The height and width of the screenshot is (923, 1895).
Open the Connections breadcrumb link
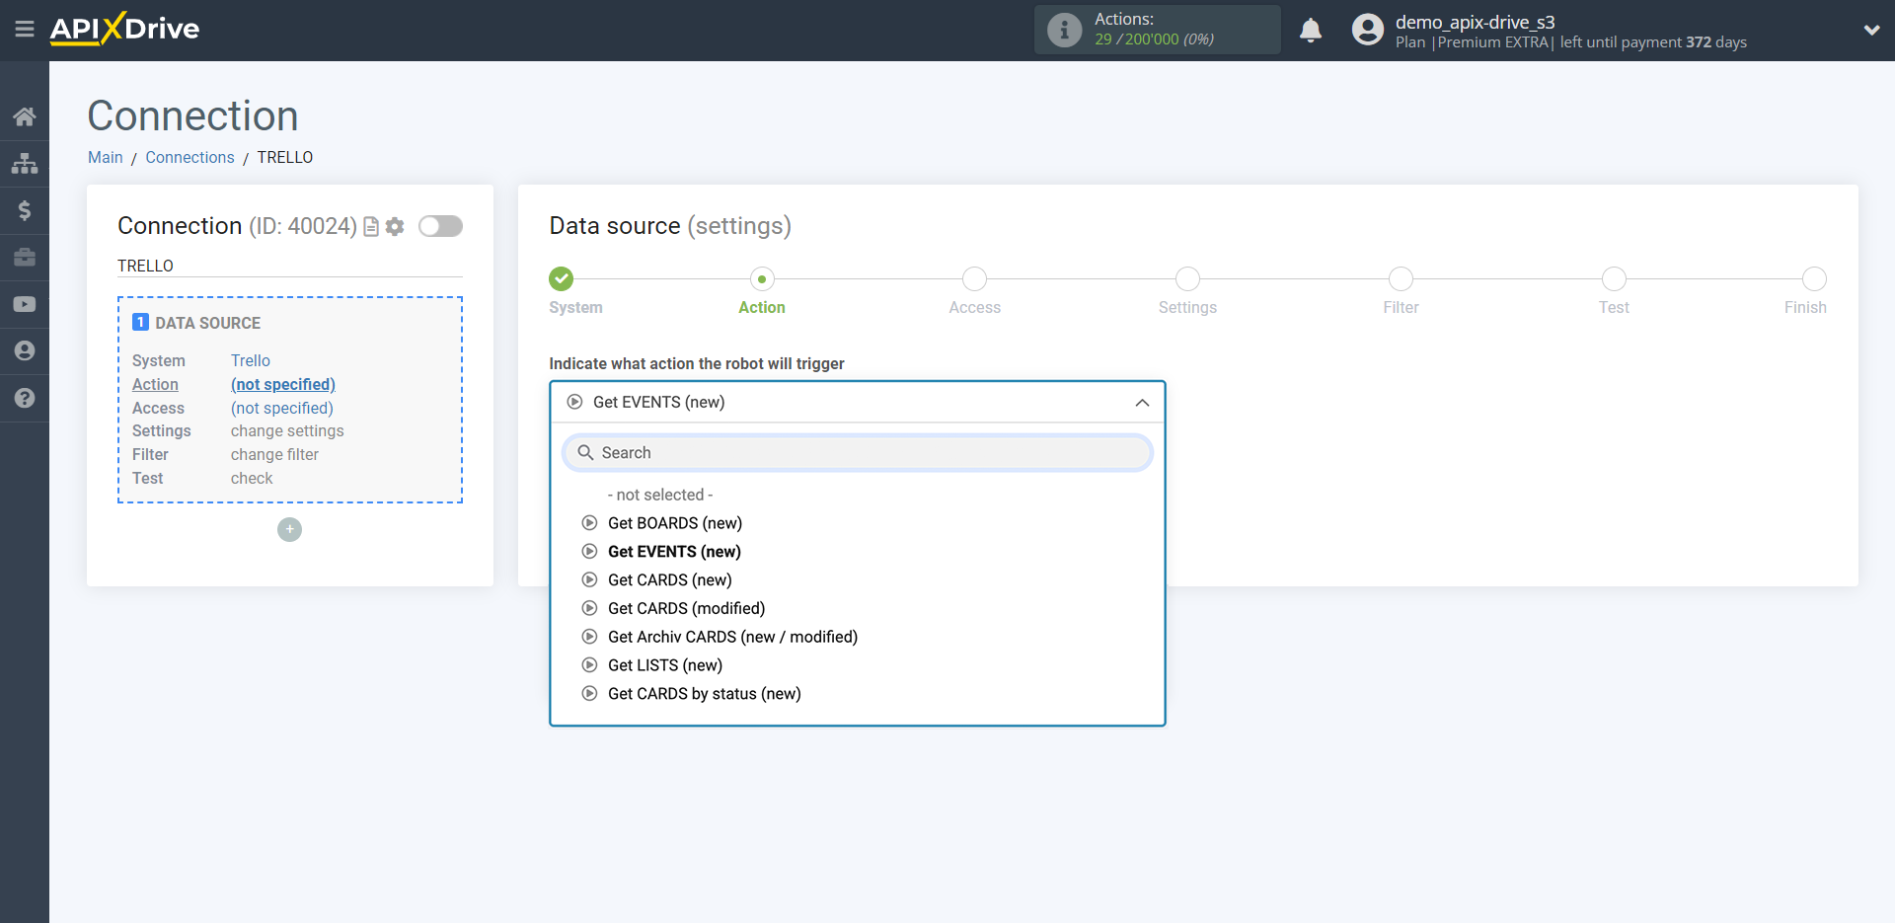(x=190, y=158)
